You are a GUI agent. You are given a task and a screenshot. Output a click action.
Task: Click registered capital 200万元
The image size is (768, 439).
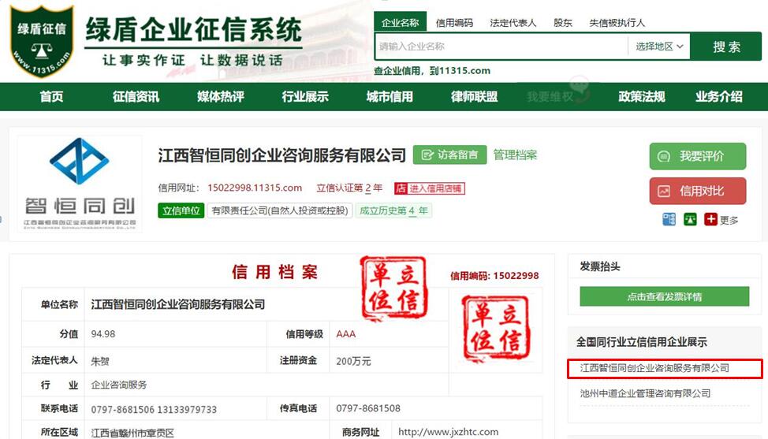coord(353,361)
